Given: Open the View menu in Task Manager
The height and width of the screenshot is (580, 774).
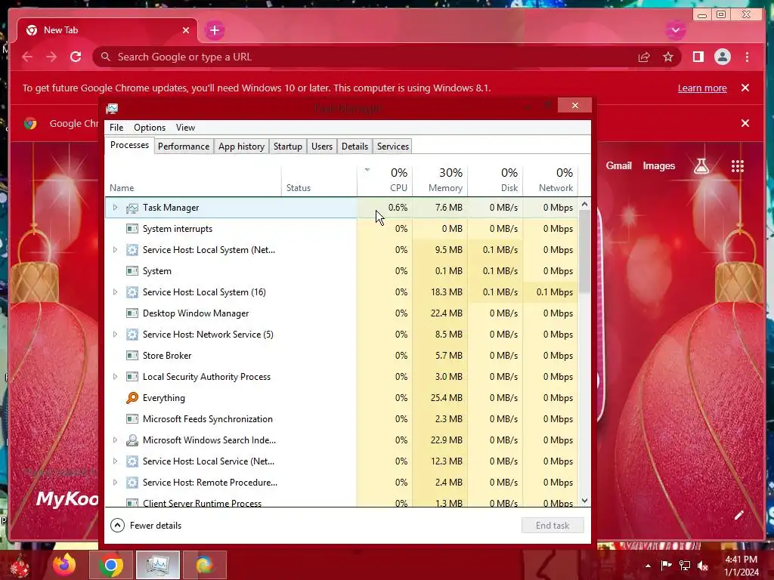Looking at the screenshot, I should tap(185, 127).
